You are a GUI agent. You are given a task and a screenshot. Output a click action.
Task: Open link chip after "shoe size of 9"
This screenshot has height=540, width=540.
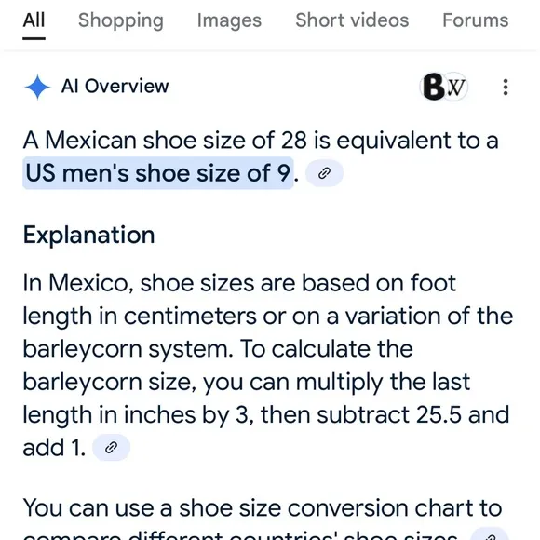324,173
